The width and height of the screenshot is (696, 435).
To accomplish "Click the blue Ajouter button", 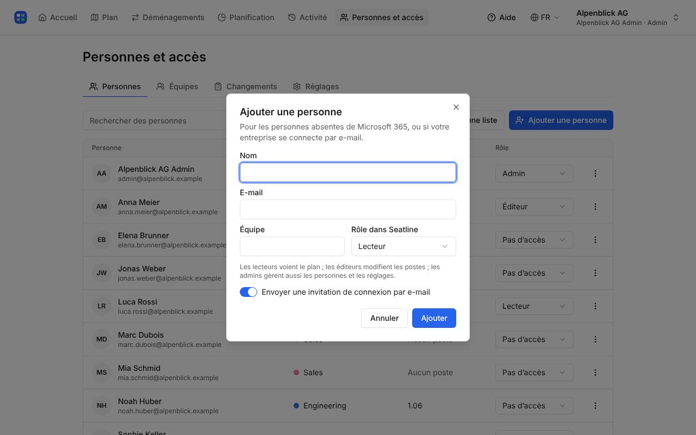I will click(x=434, y=318).
